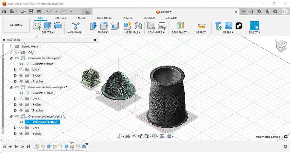
Task: Open the DESIGN workspace dropdown
Action: [x=16, y=25]
